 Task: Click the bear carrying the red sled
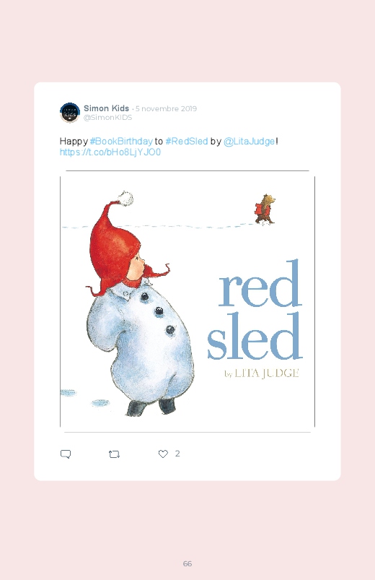coord(265,209)
